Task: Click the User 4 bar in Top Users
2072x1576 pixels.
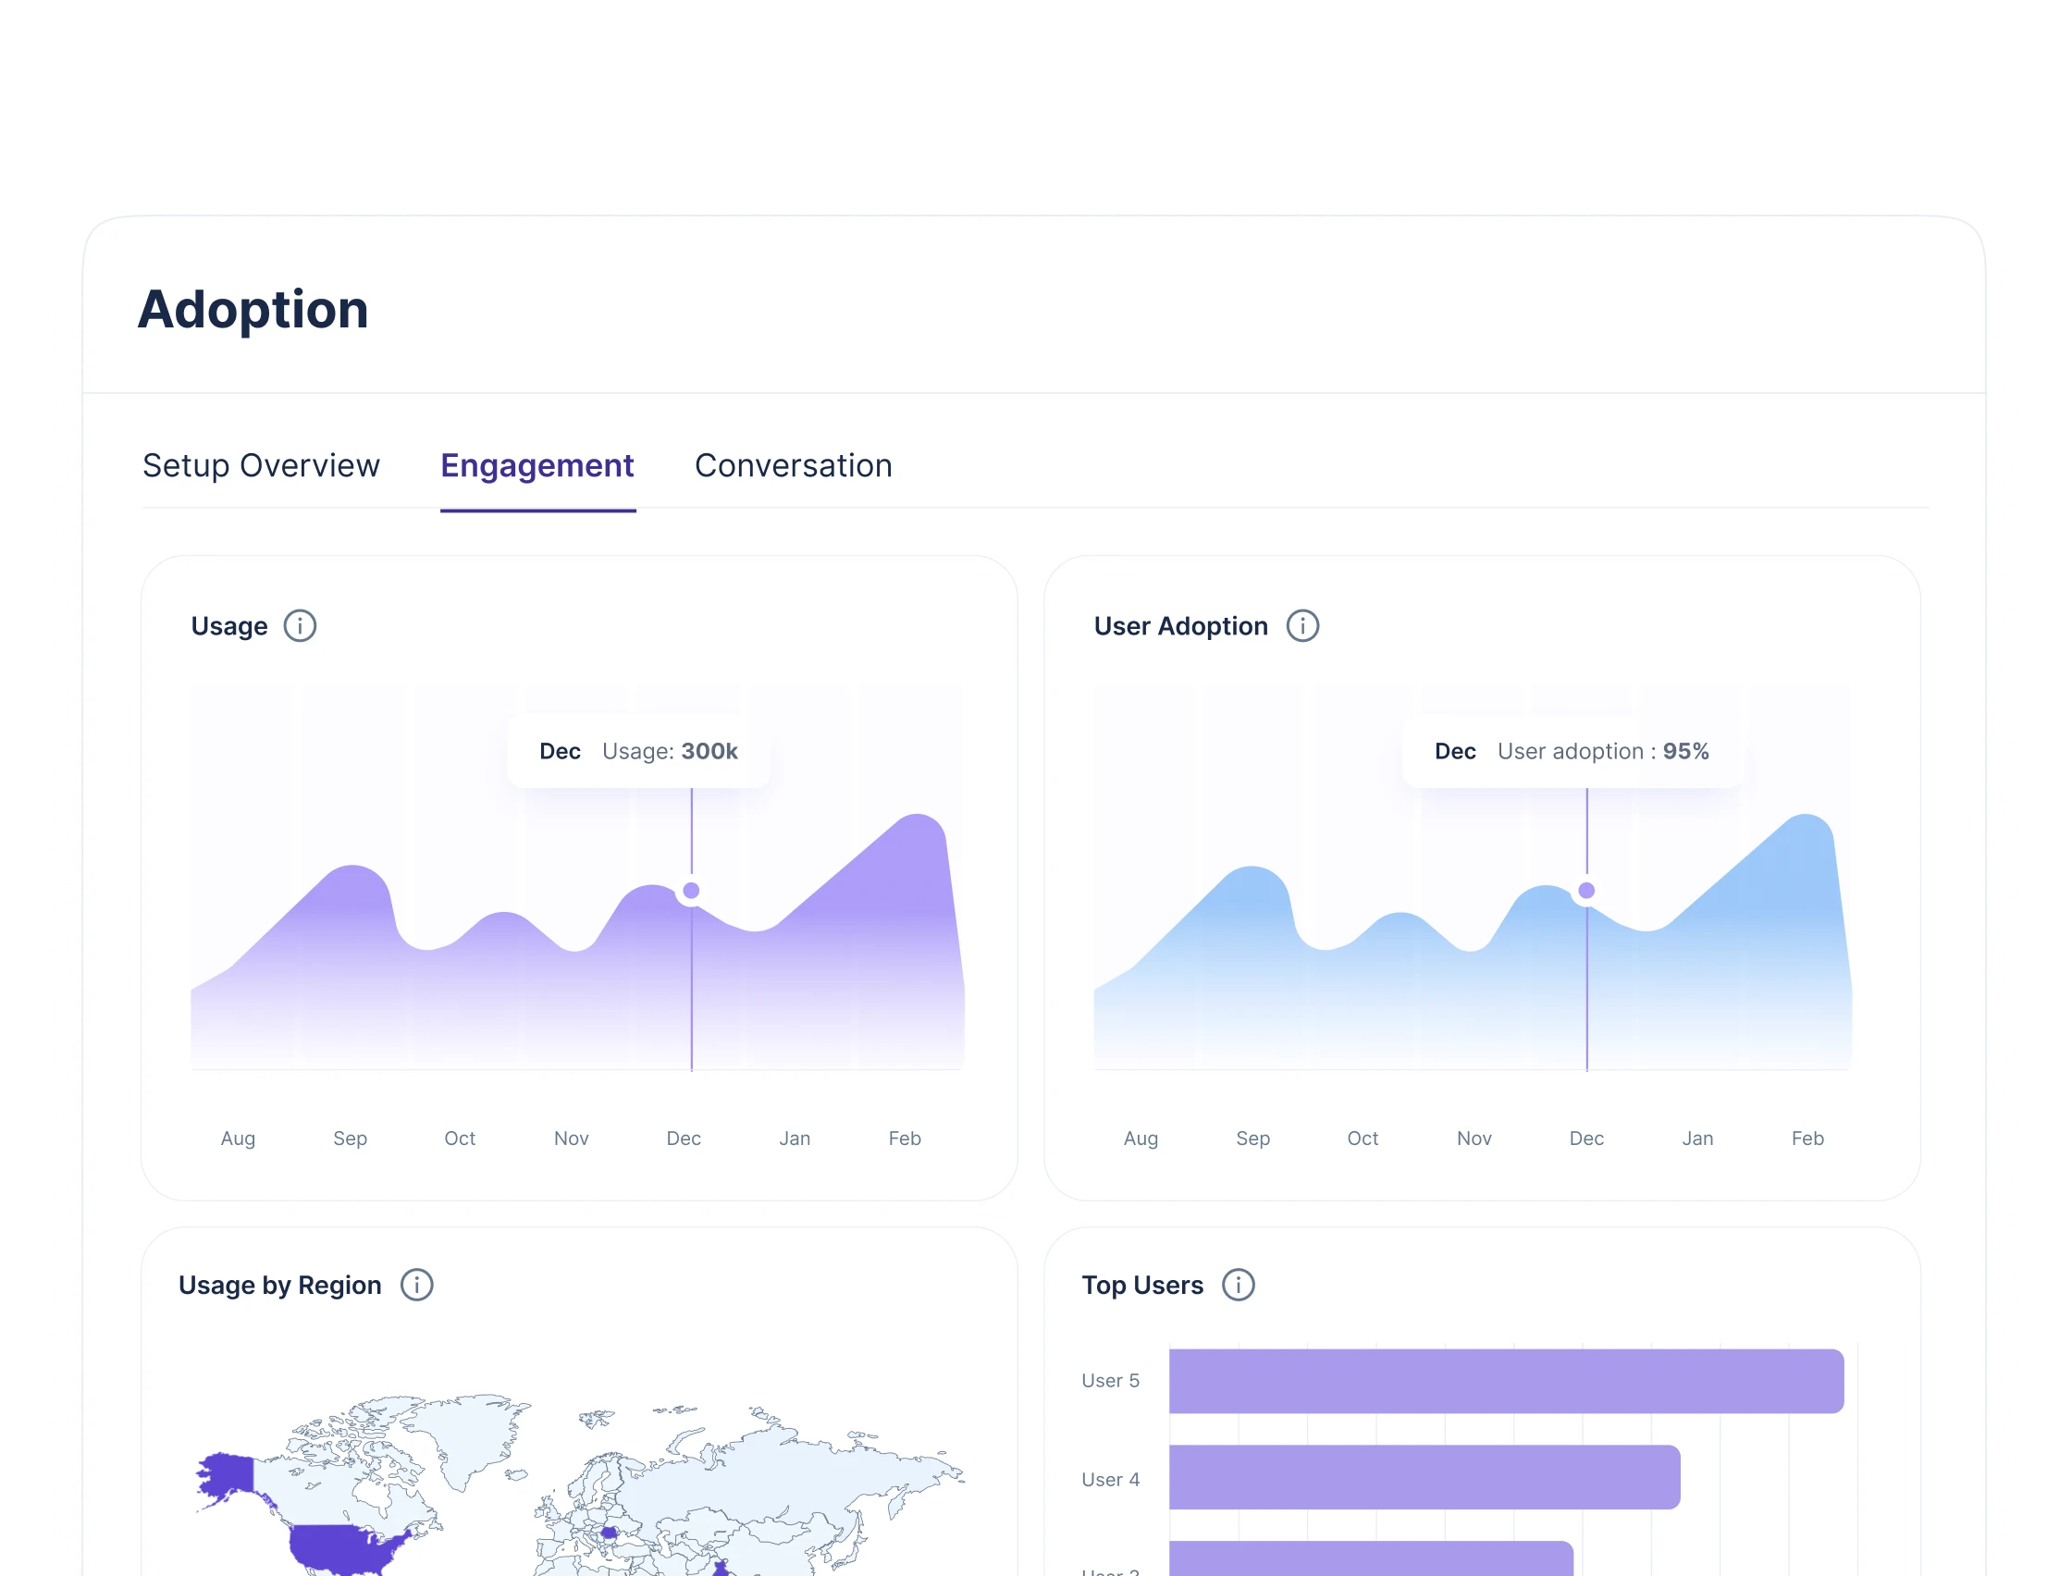Action: pyautogui.click(x=1424, y=1478)
